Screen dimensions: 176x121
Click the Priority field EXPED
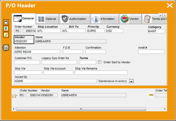point(96,31)
